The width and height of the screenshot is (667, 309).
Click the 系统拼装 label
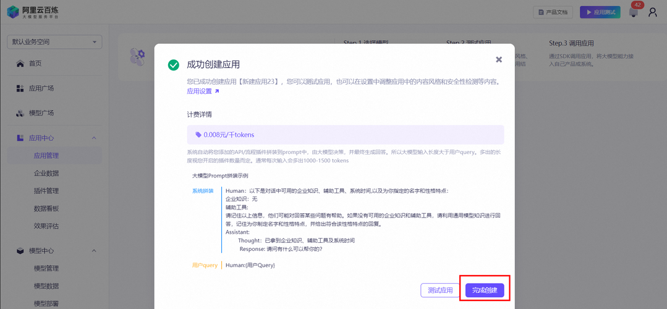(203, 191)
